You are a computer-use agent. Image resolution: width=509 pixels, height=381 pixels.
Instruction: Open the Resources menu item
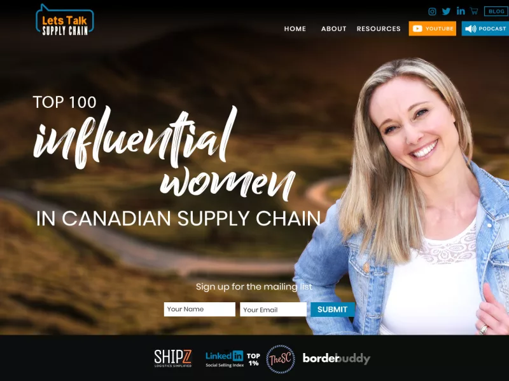(x=379, y=29)
